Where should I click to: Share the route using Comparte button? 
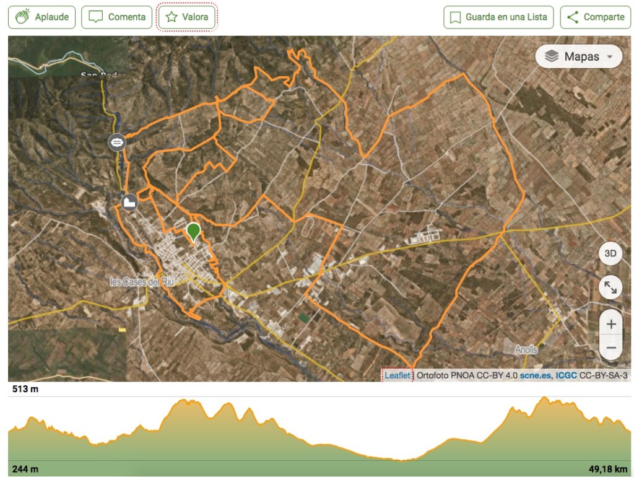click(596, 17)
